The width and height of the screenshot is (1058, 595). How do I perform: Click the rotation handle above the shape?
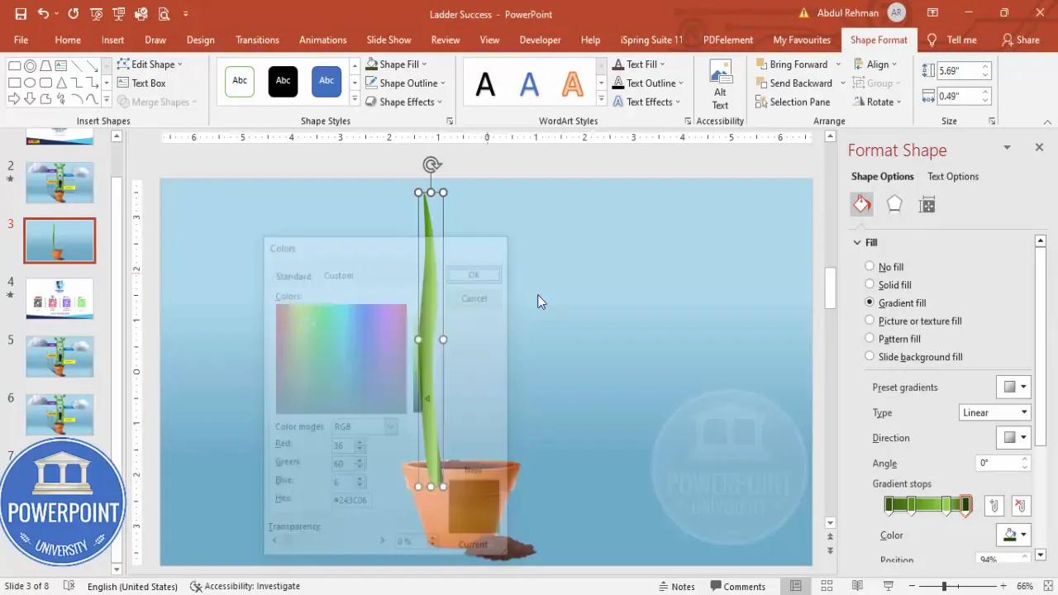click(431, 164)
